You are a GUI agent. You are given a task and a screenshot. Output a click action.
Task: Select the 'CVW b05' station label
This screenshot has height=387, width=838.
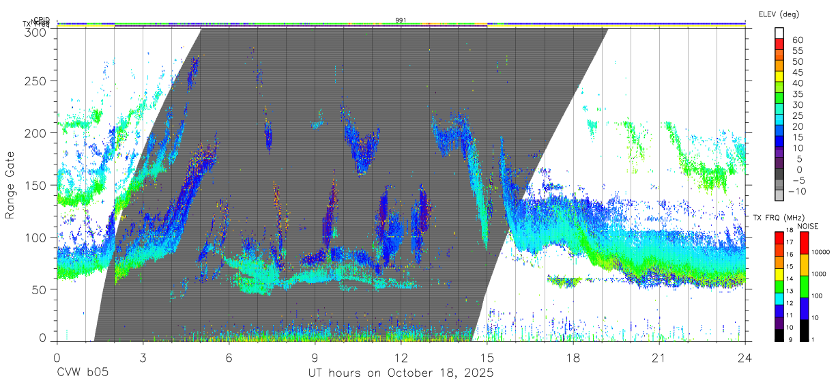click(83, 373)
